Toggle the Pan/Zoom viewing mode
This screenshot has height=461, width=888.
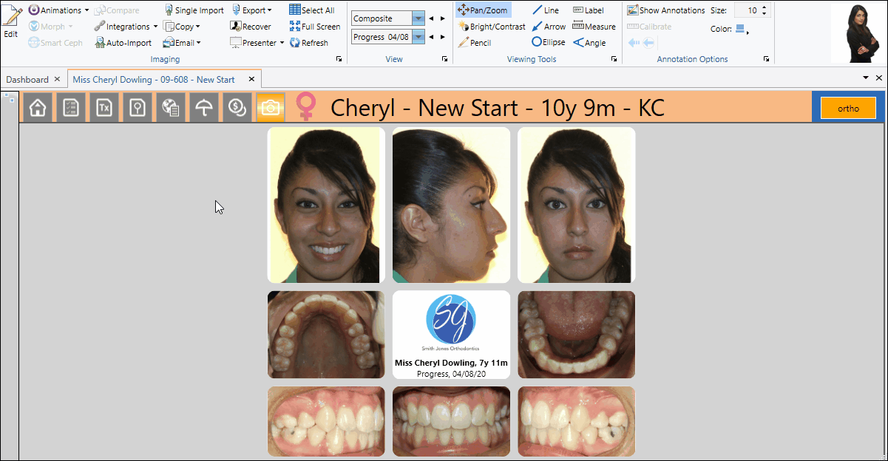tap(483, 10)
